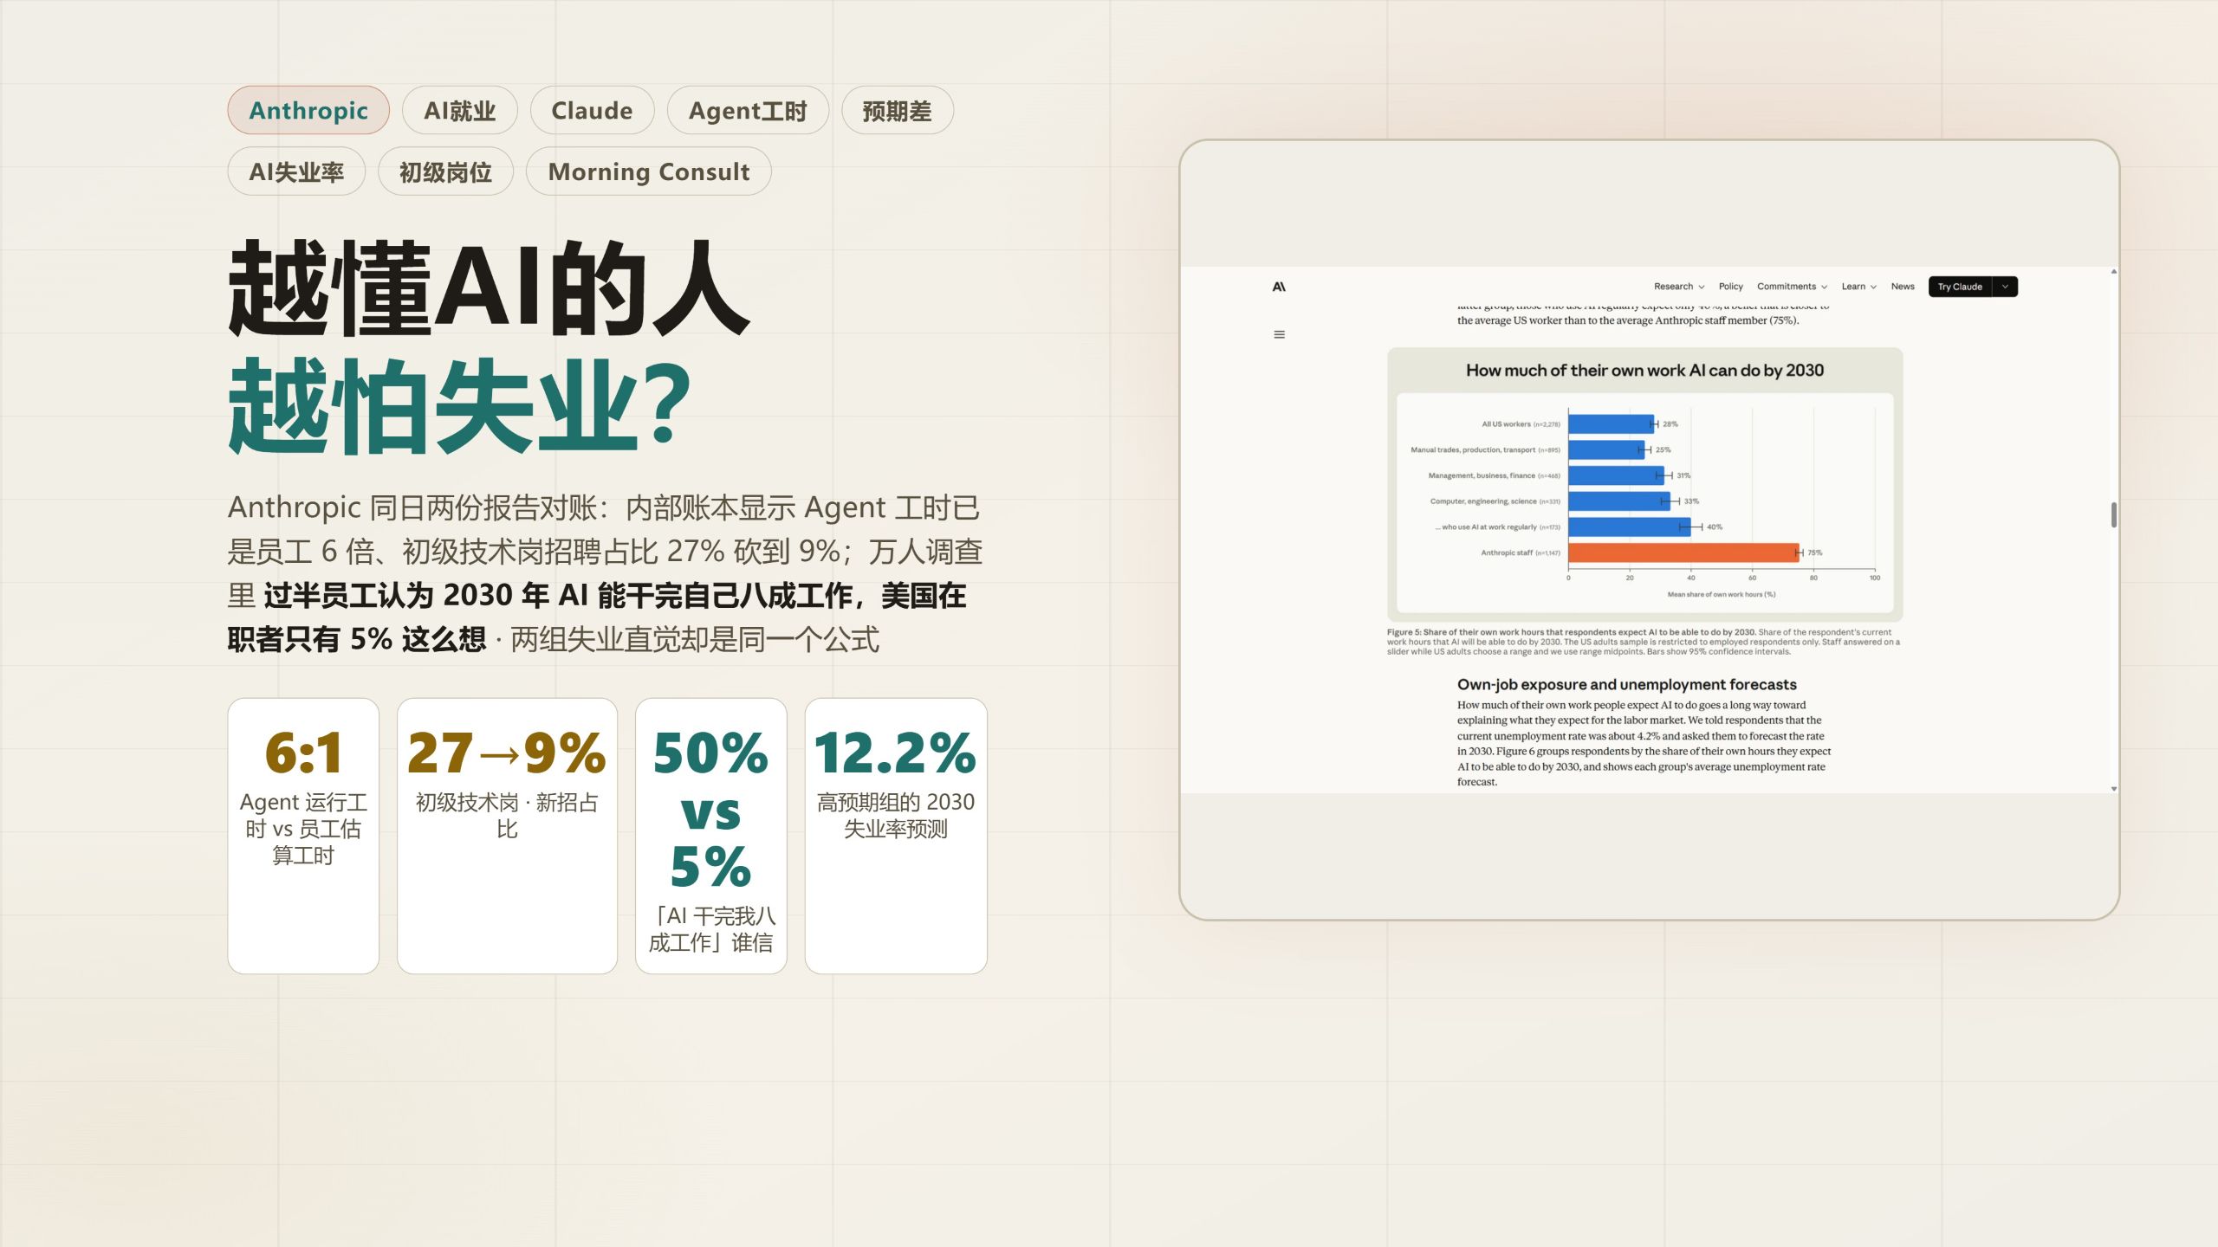This screenshot has height=1247, width=2218.
Task: Select the Anthropic tag pill
Action: point(308,110)
